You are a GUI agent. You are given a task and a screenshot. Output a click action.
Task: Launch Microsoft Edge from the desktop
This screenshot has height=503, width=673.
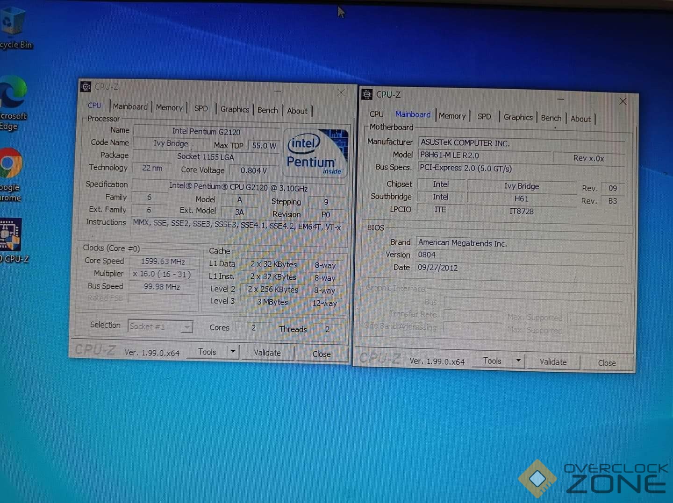click(13, 104)
